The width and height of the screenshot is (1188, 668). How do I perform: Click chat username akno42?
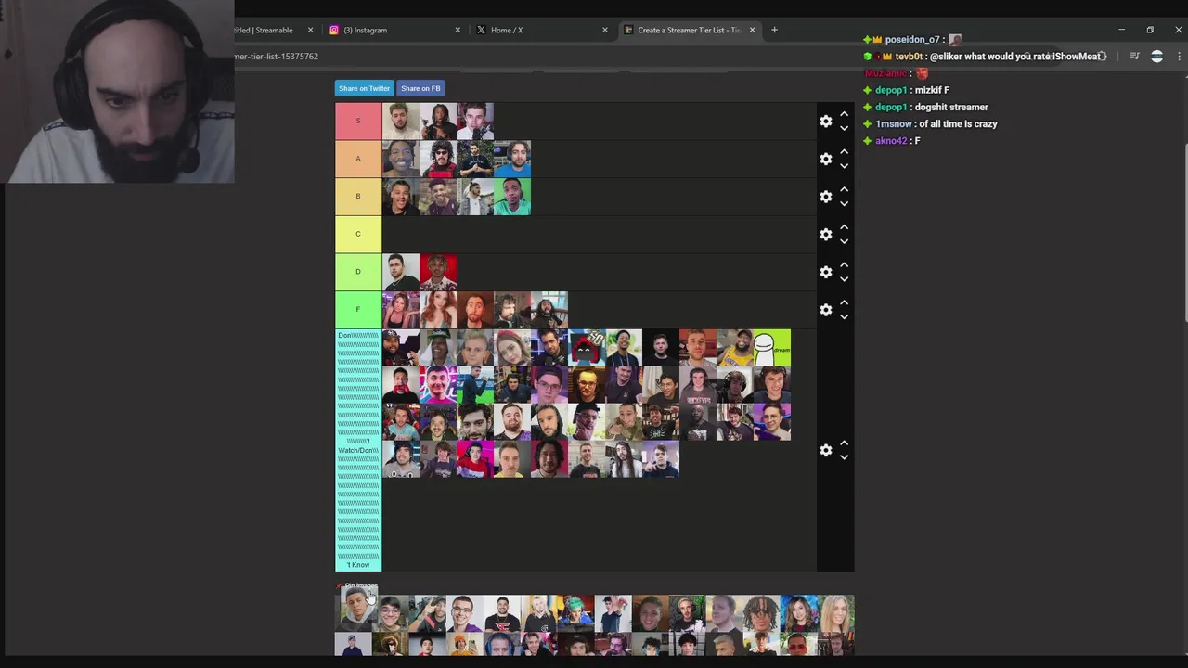[x=891, y=140]
